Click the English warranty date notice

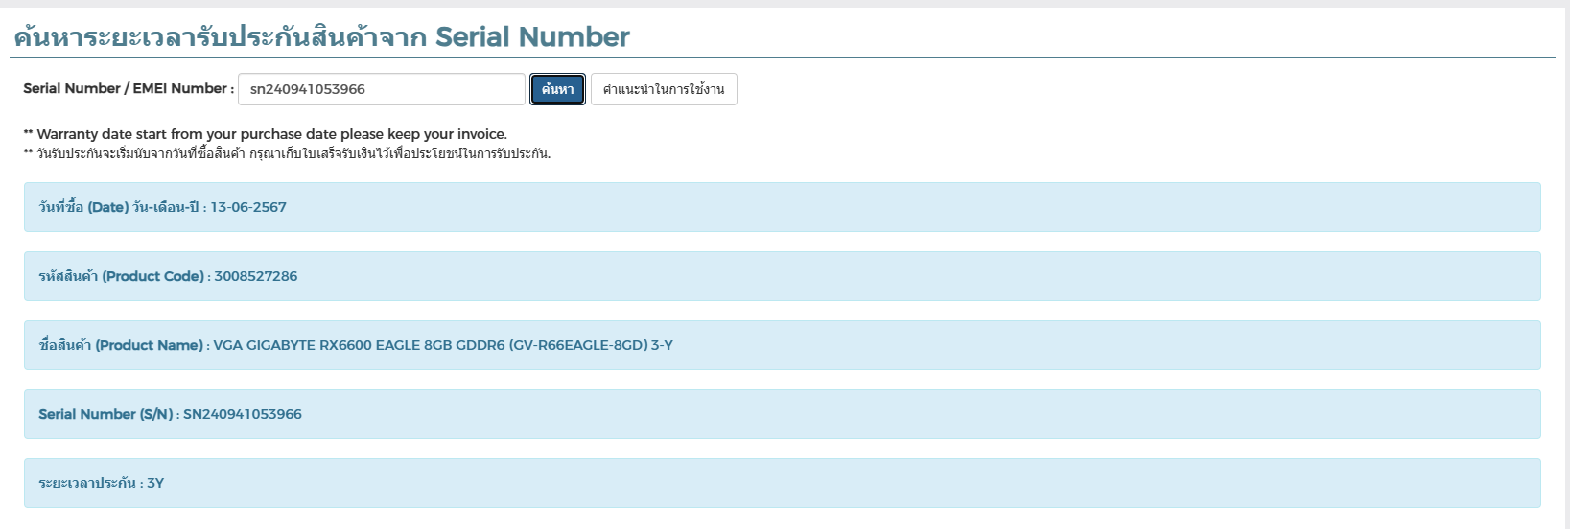[x=265, y=134]
